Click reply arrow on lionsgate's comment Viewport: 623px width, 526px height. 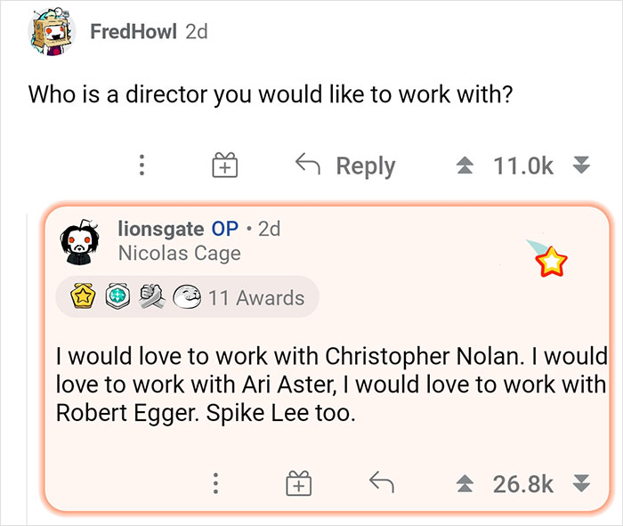[381, 483]
